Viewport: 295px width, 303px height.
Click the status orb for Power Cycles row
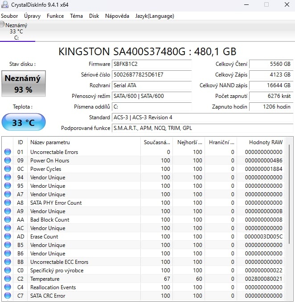[8, 169]
